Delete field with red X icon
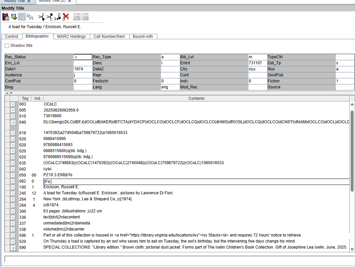The width and height of the screenshot is (355, 267). (x=66, y=17)
